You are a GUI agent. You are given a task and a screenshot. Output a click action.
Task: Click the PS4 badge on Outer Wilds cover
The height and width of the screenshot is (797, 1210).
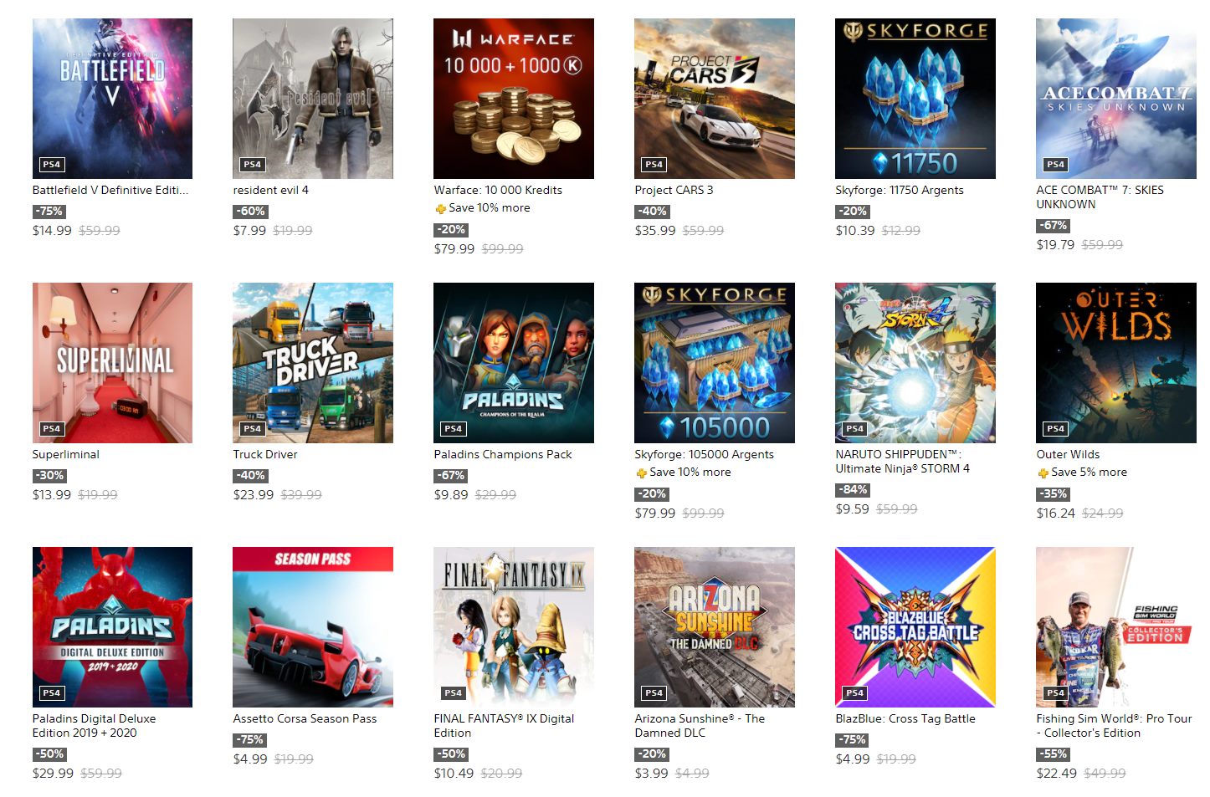pyautogui.click(x=1056, y=429)
